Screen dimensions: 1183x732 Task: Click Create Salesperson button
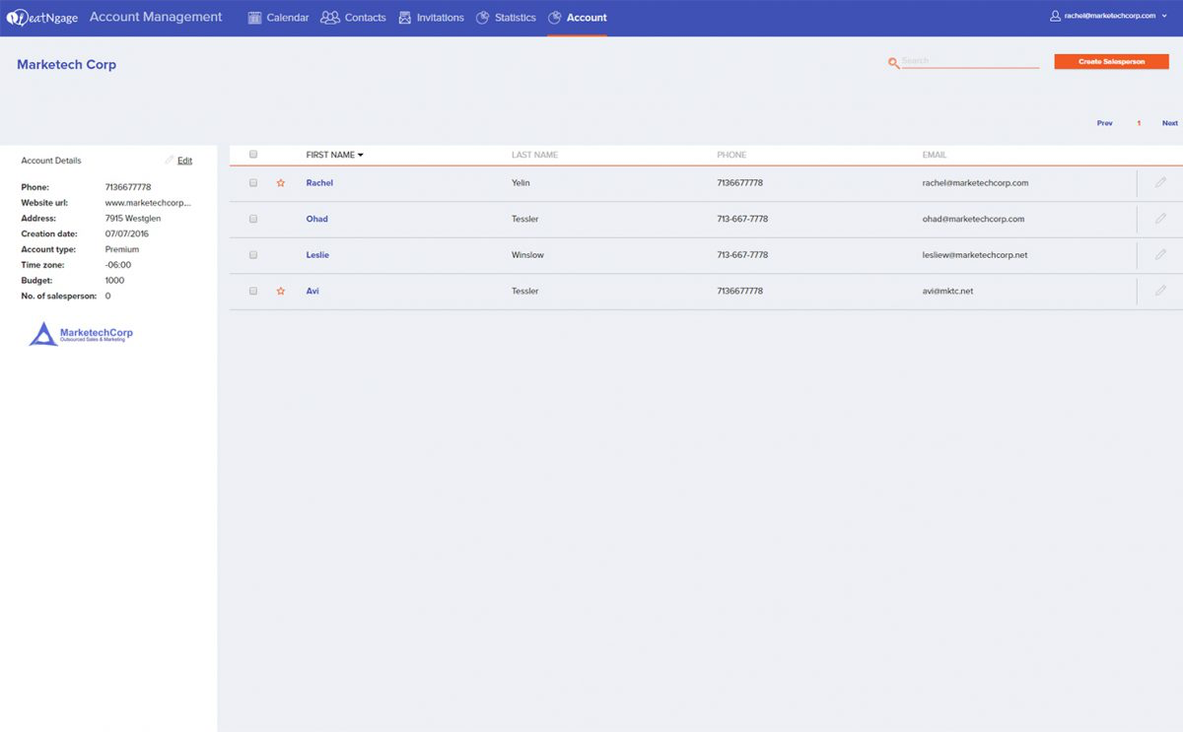[1111, 61]
